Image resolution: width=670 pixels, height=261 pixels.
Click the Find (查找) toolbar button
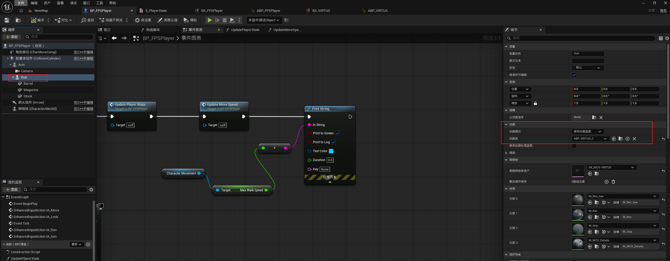point(88,20)
